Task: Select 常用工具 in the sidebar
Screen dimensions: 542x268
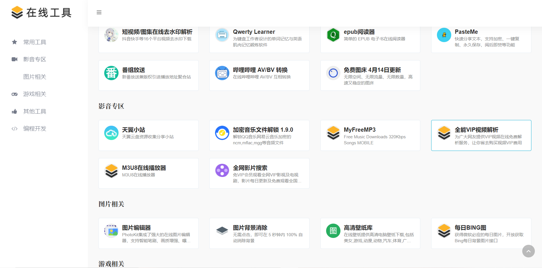Action: 35,42
